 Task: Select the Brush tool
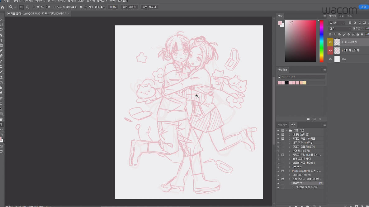click(x=1, y=61)
